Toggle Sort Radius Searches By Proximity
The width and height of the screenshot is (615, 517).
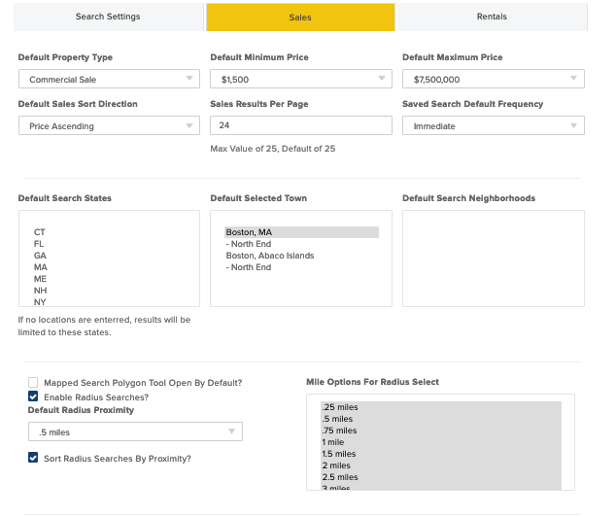(x=33, y=458)
